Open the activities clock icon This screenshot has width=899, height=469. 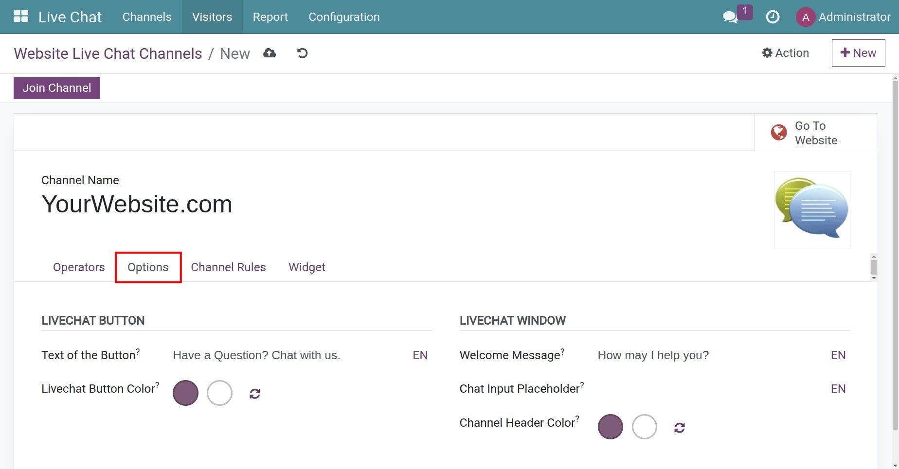(773, 17)
